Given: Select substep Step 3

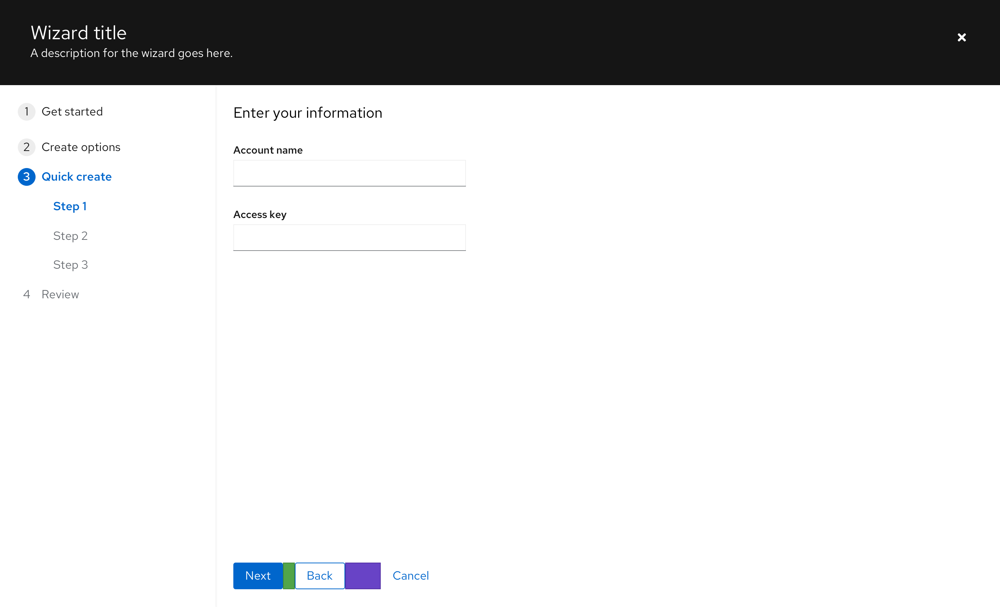Looking at the screenshot, I should [x=70, y=265].
